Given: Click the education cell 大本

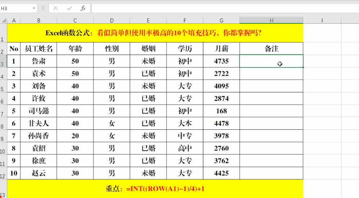Looking at the screenshot, I should point(185,123).
